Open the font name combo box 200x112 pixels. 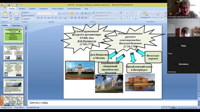click(44, 14)
